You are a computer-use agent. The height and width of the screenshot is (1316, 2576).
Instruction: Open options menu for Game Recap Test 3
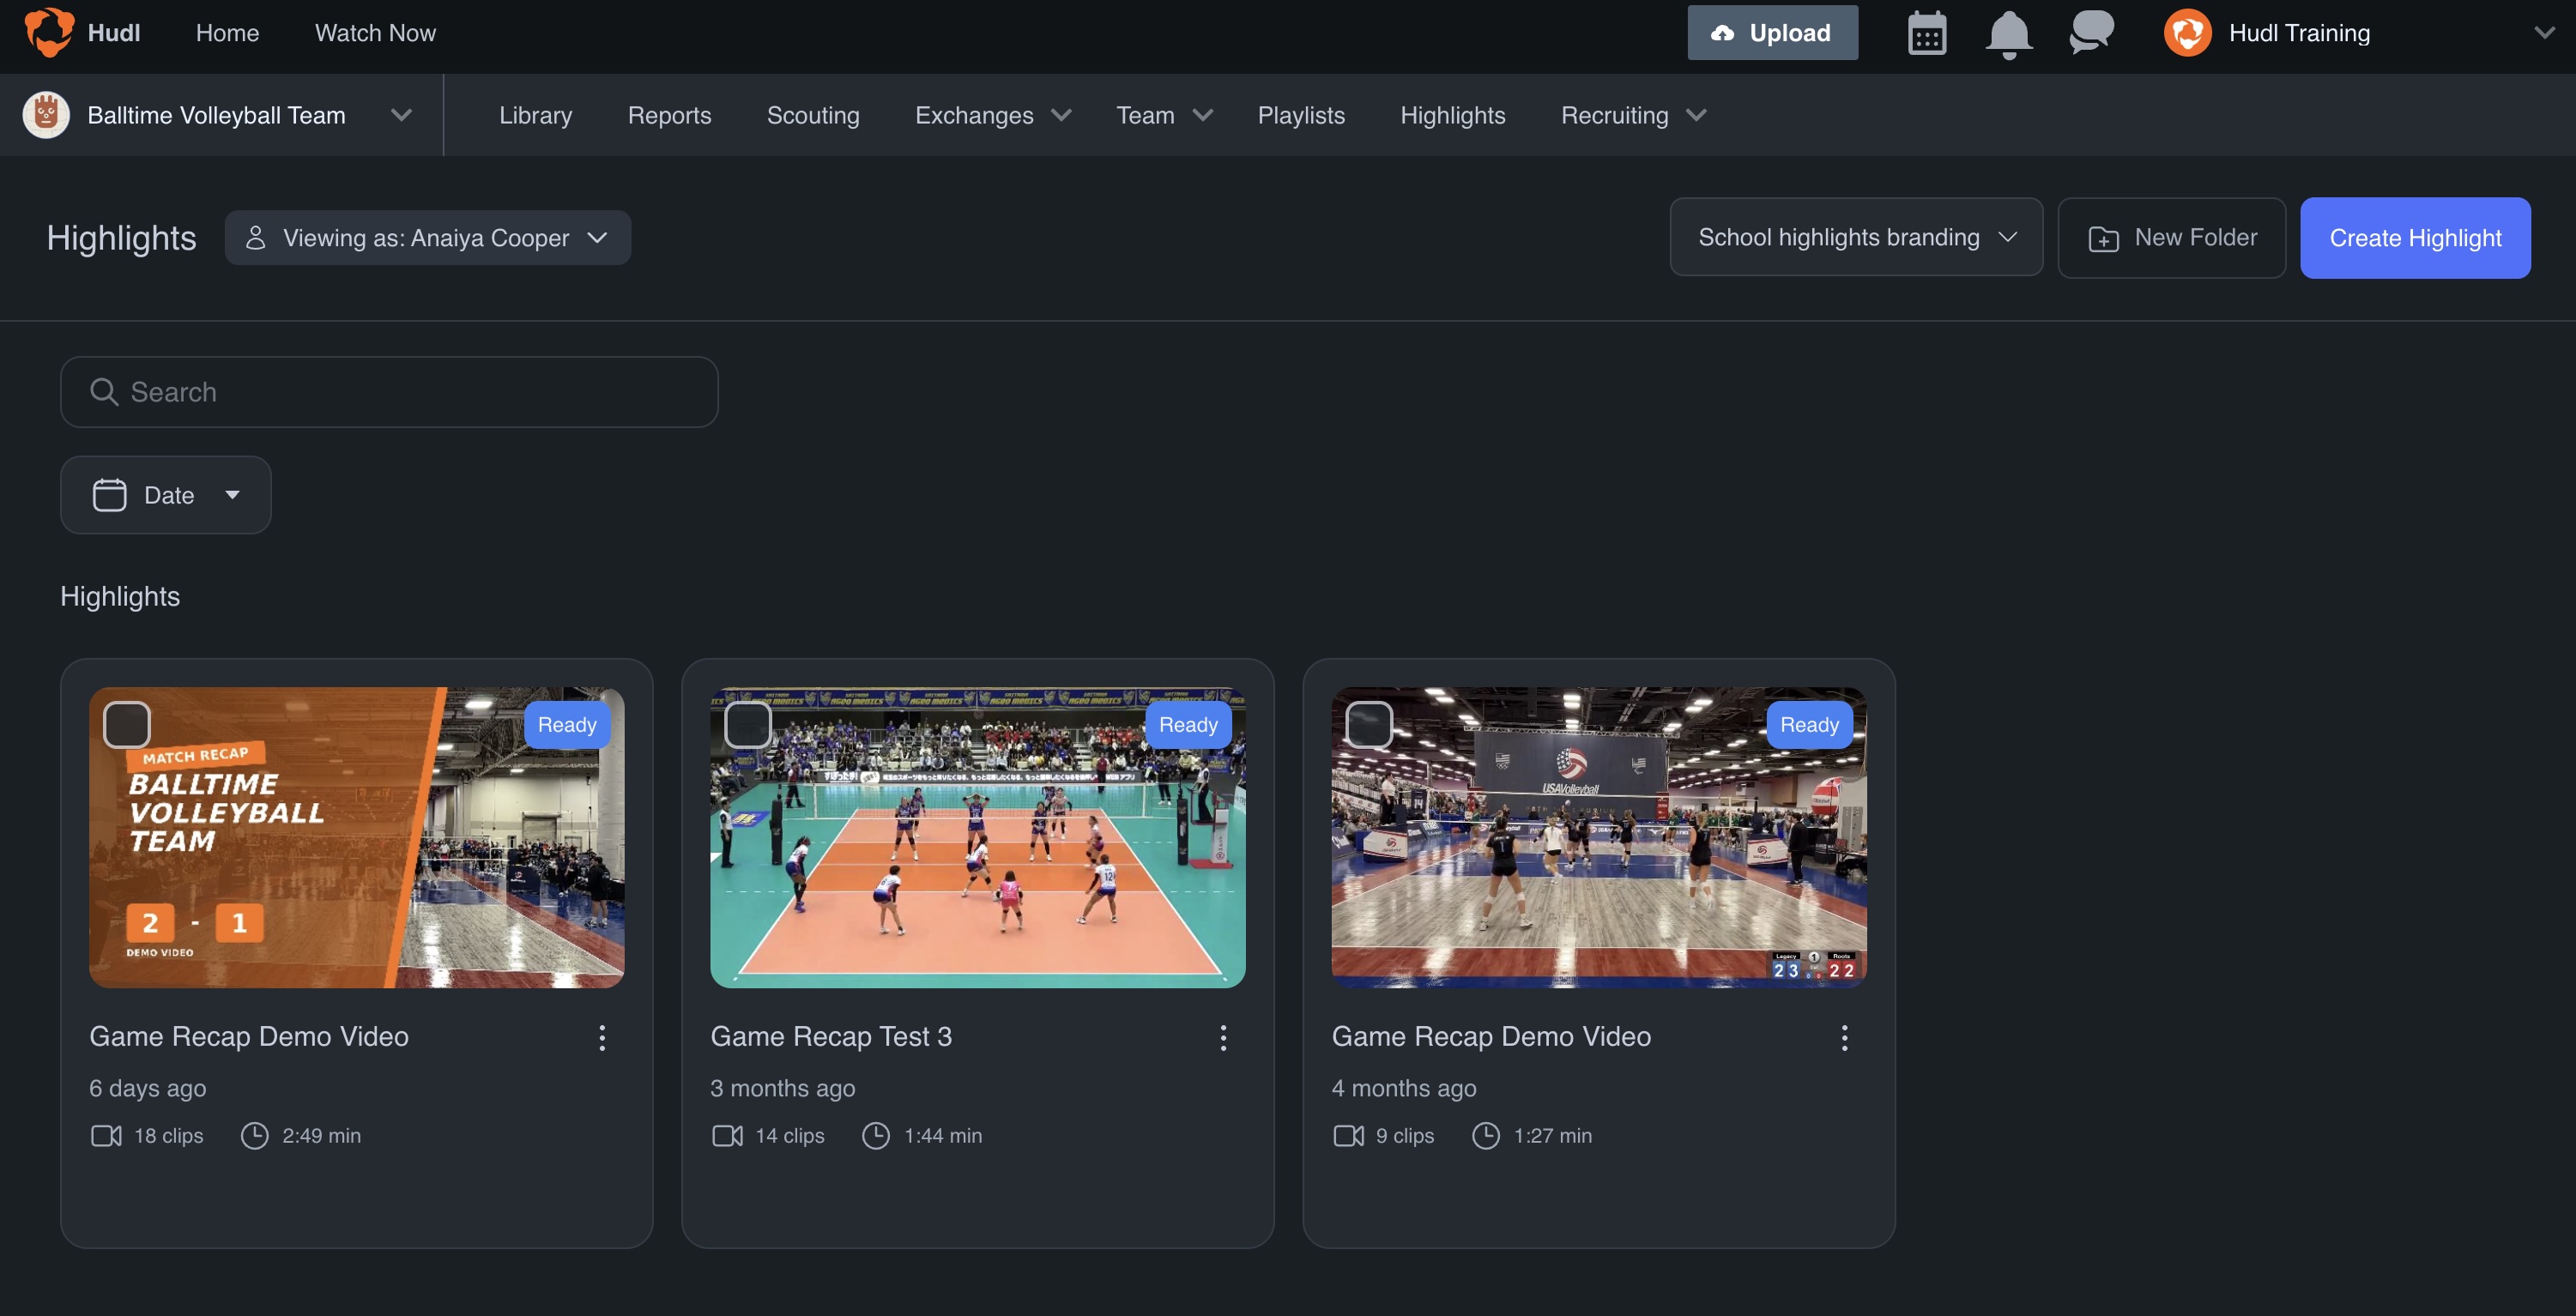1223,1037
